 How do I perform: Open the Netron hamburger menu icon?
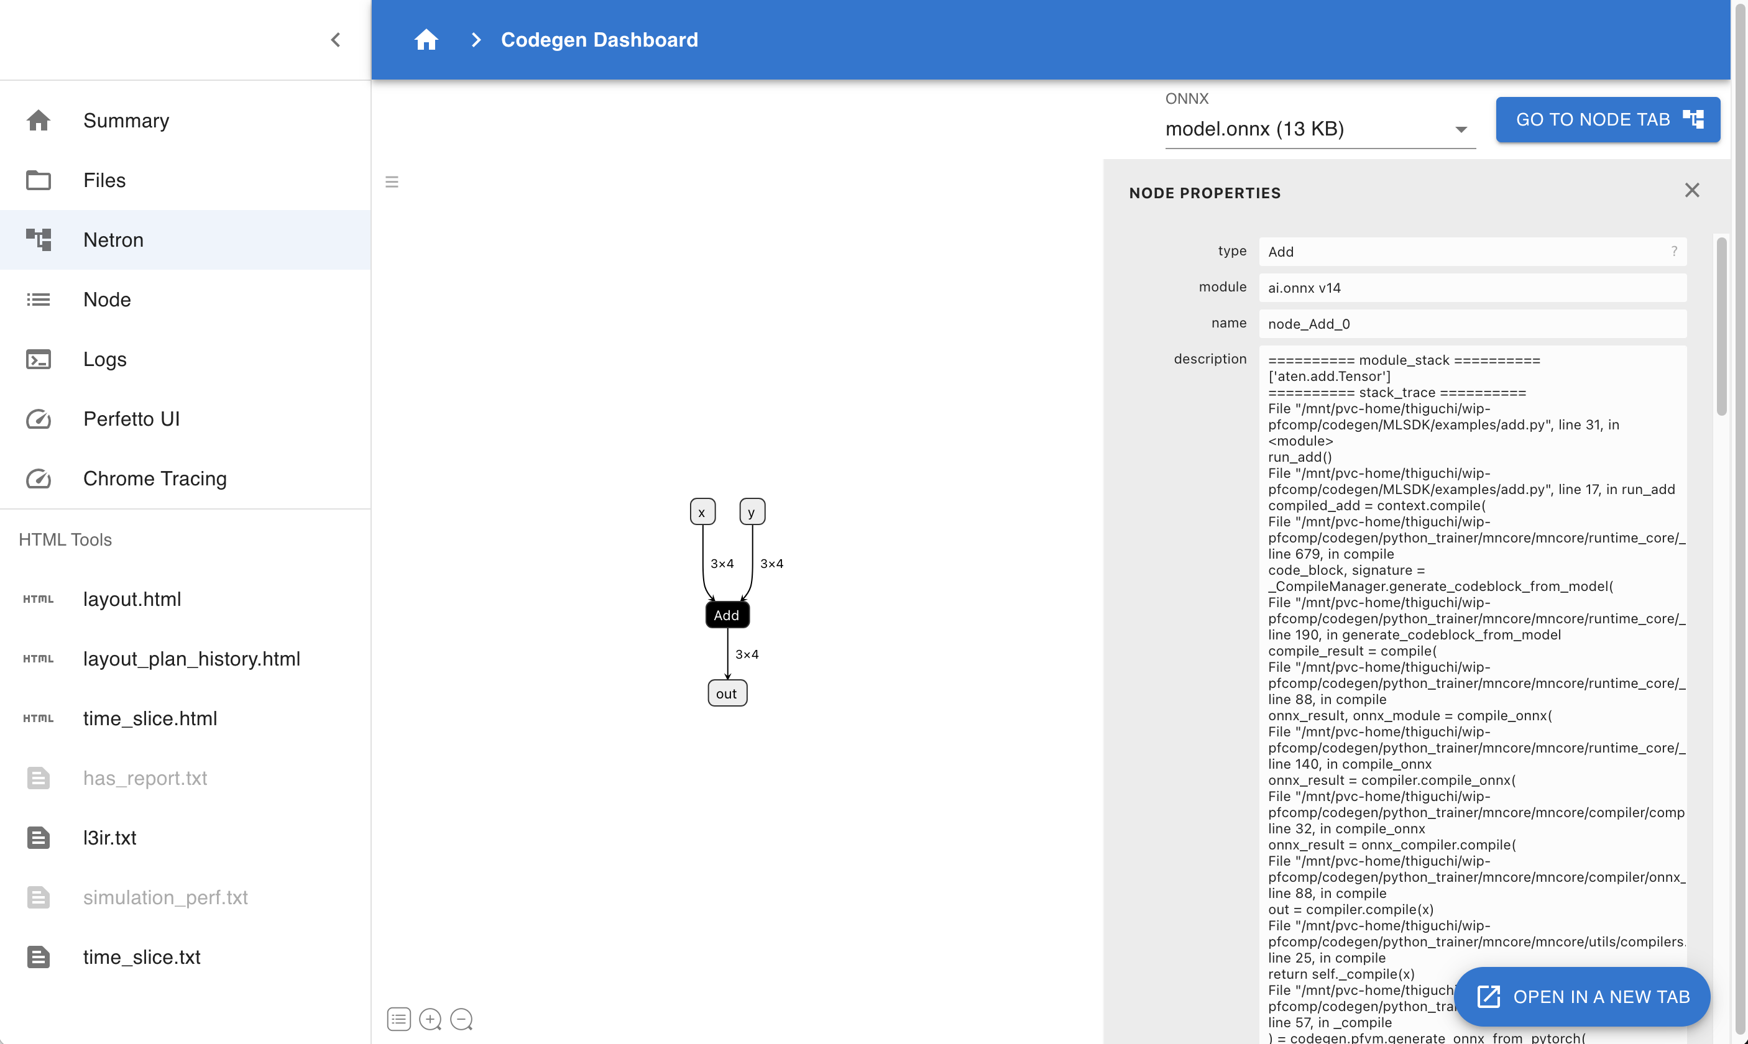coord(392,182)
